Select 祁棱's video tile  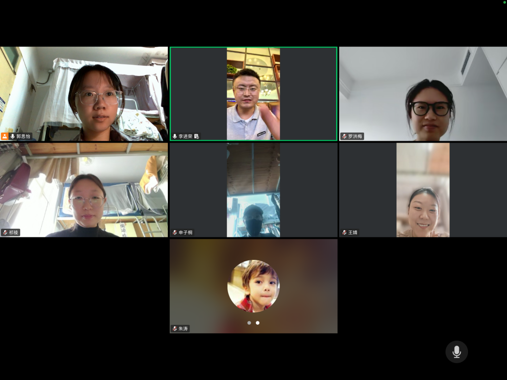pos(84,190)
